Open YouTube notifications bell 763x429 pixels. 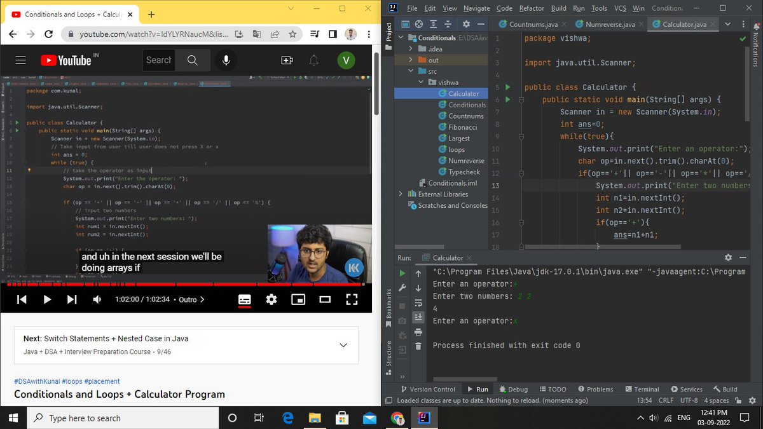coord(314,60)
